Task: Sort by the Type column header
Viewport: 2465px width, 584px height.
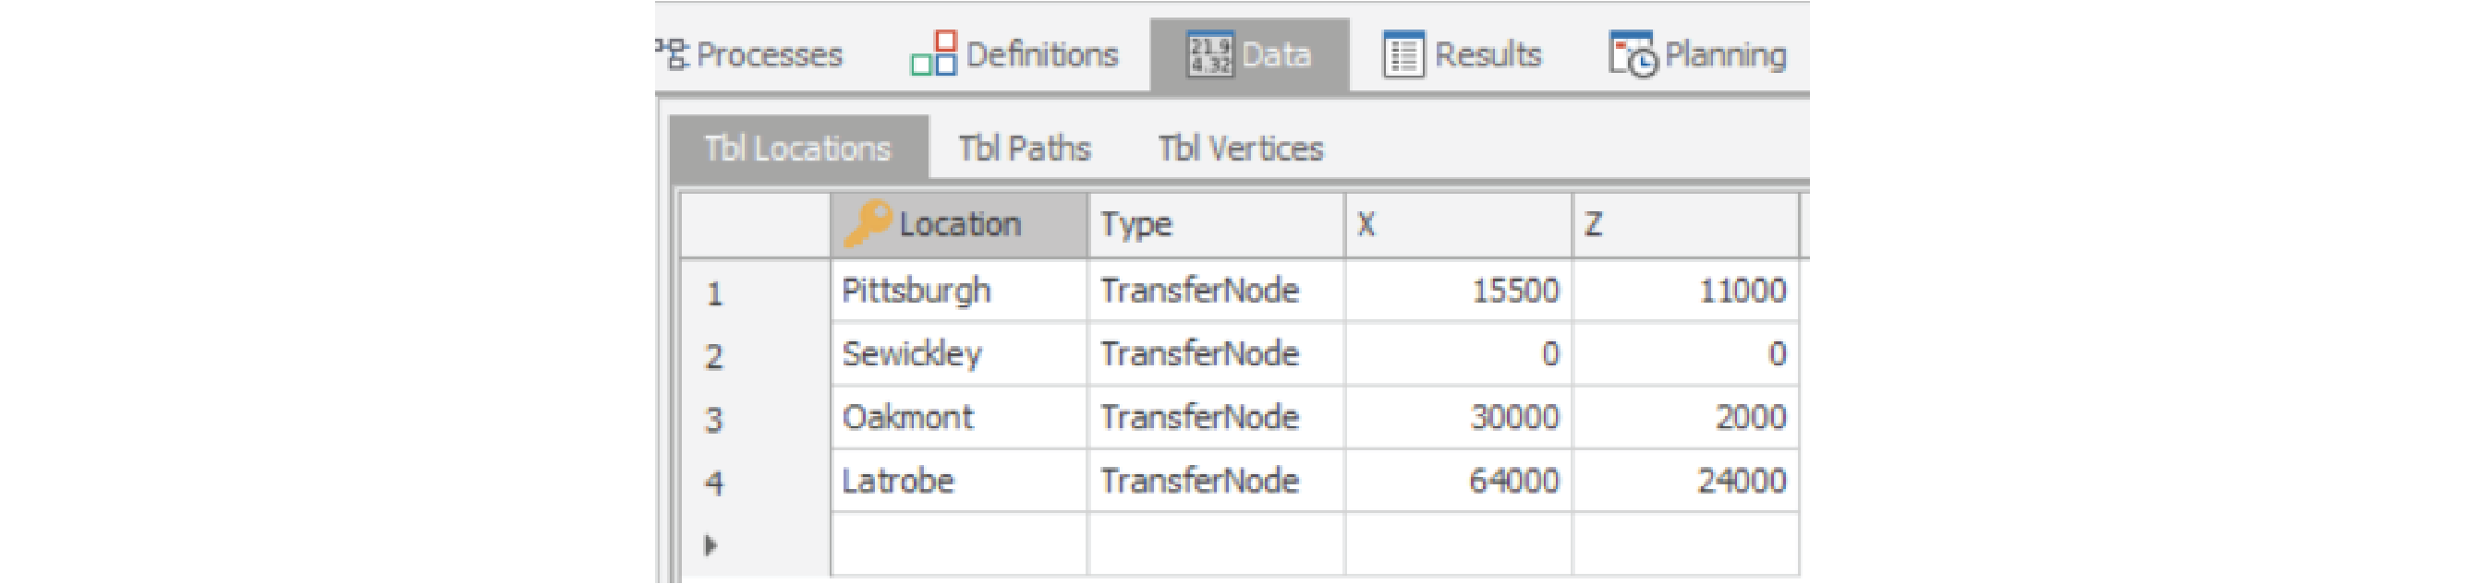Action: click(1215, 224)
